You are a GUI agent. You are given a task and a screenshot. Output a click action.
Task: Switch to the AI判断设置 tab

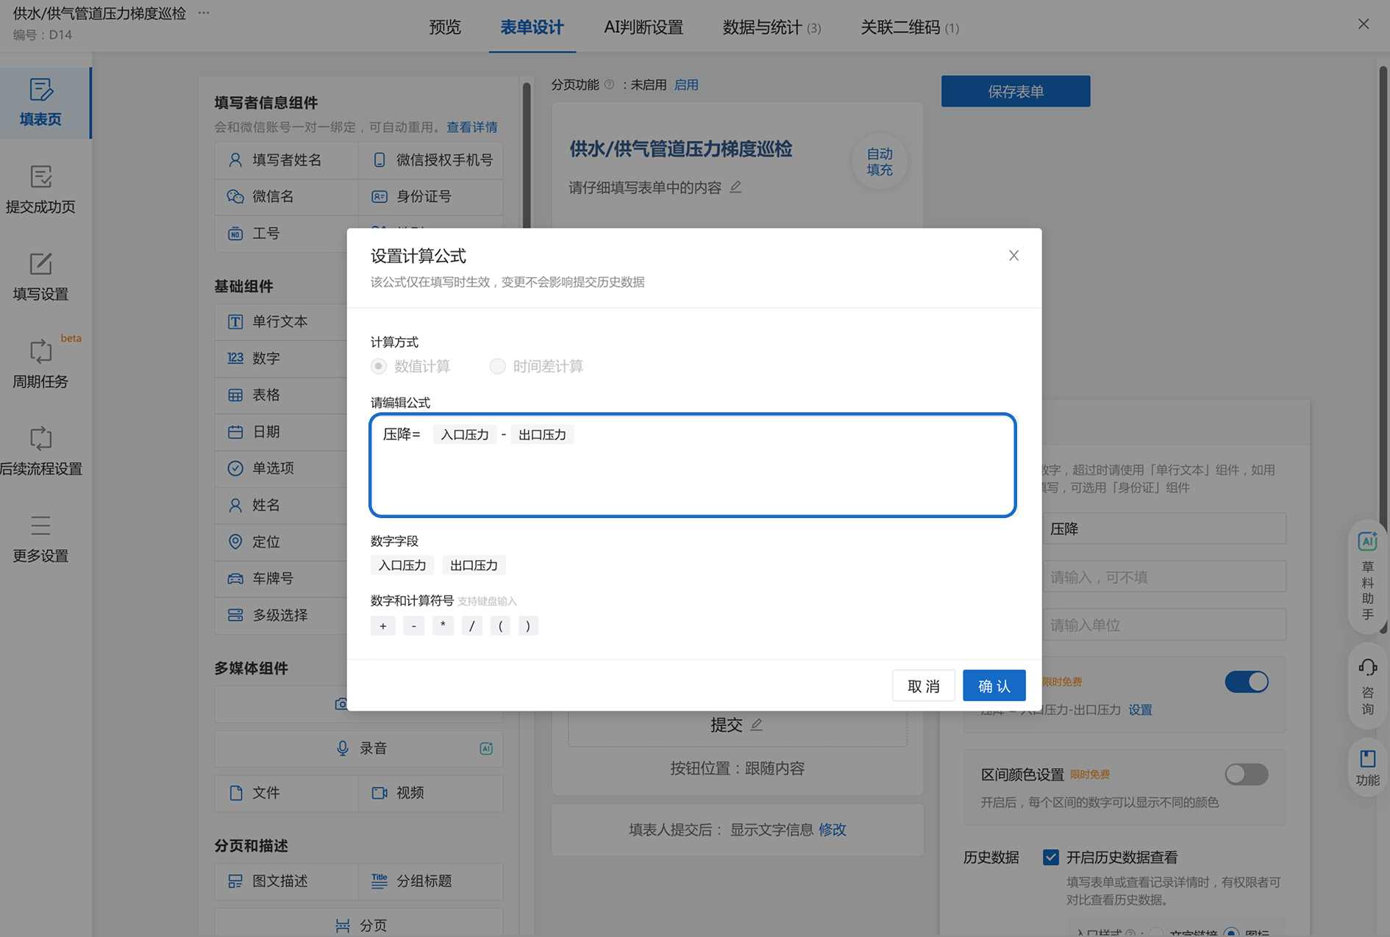coord(643,27)
